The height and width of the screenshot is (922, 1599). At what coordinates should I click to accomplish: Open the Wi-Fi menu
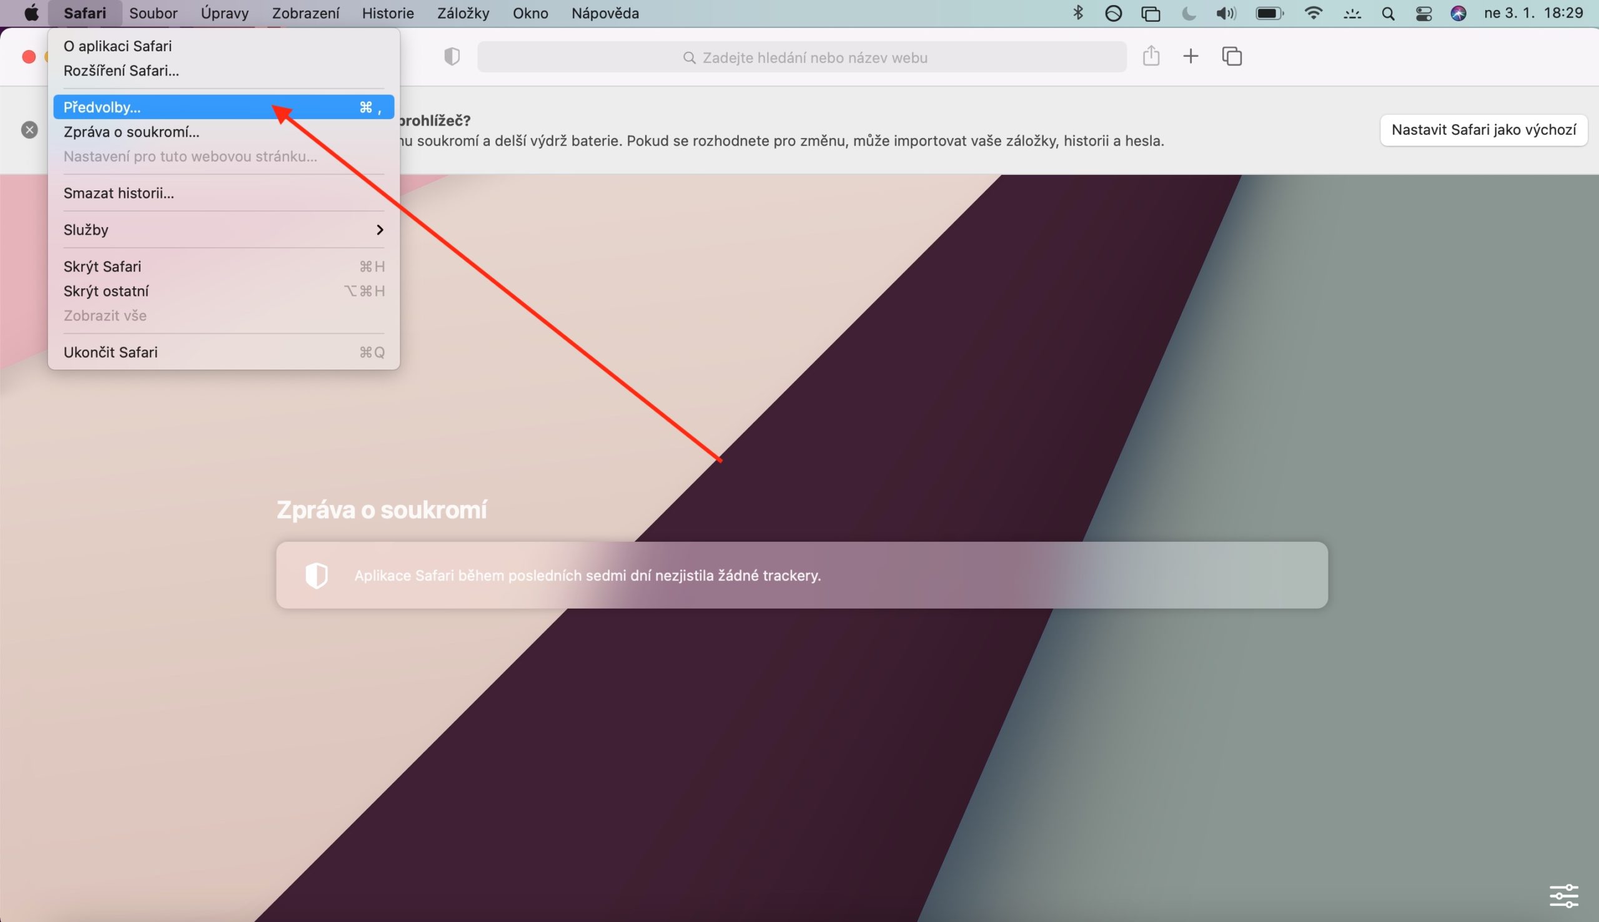pyautogui.click(x=1314, y=13)
